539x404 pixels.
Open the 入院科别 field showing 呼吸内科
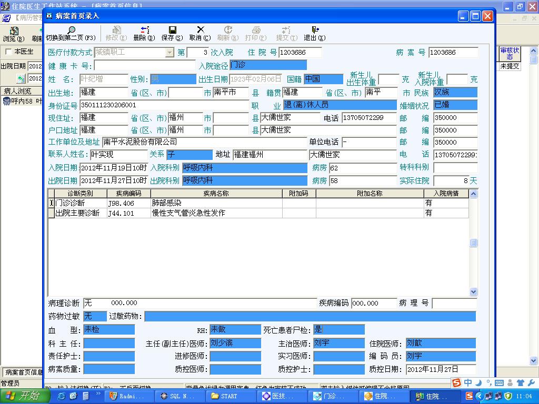point(245,168)
